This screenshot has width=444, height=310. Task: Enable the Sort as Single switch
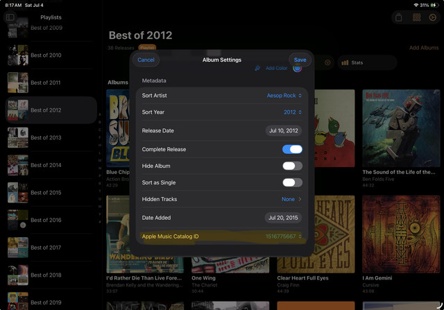(x=292, y=182)
